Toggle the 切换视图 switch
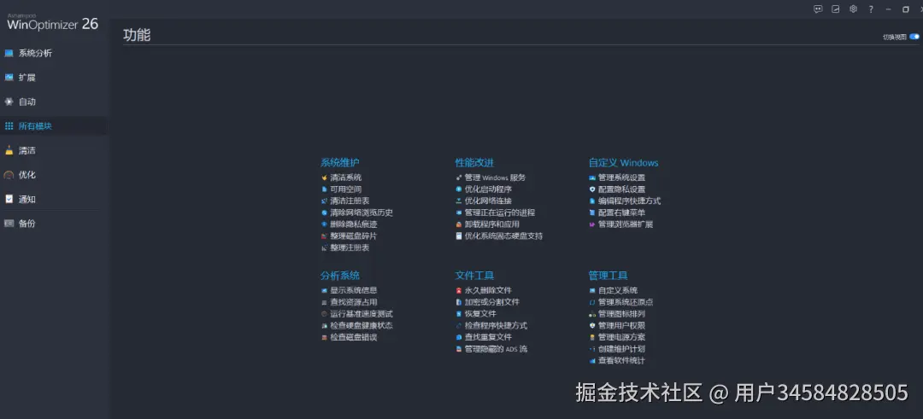This screenshot has height=419, width=923. [x=914, y=37]
